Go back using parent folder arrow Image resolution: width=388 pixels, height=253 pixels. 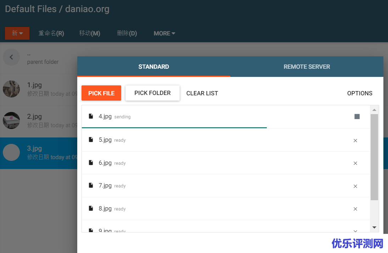(x=11, y=57)
